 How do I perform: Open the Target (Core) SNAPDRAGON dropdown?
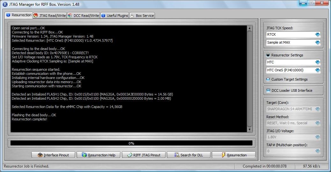318,109
